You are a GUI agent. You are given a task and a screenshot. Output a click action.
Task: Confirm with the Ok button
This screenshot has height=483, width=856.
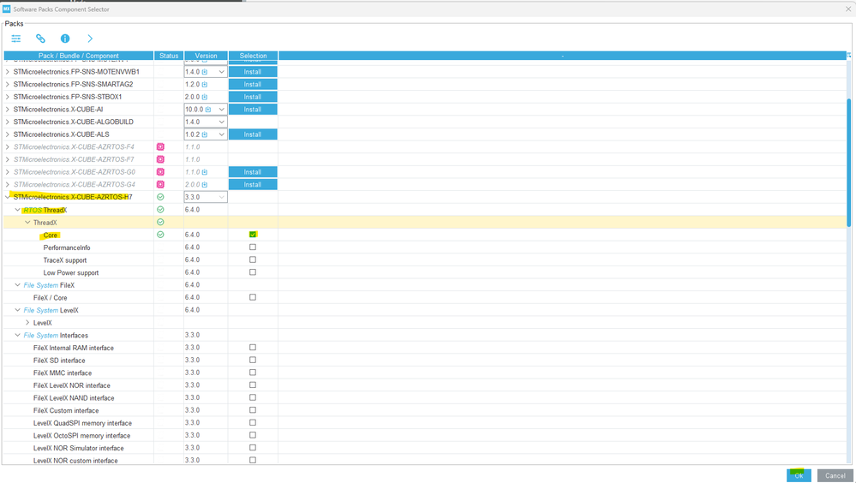(x=799, y=475)
